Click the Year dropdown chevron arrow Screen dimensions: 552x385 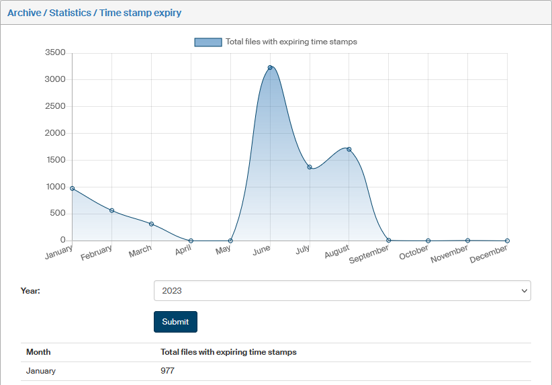click(524, 291)
